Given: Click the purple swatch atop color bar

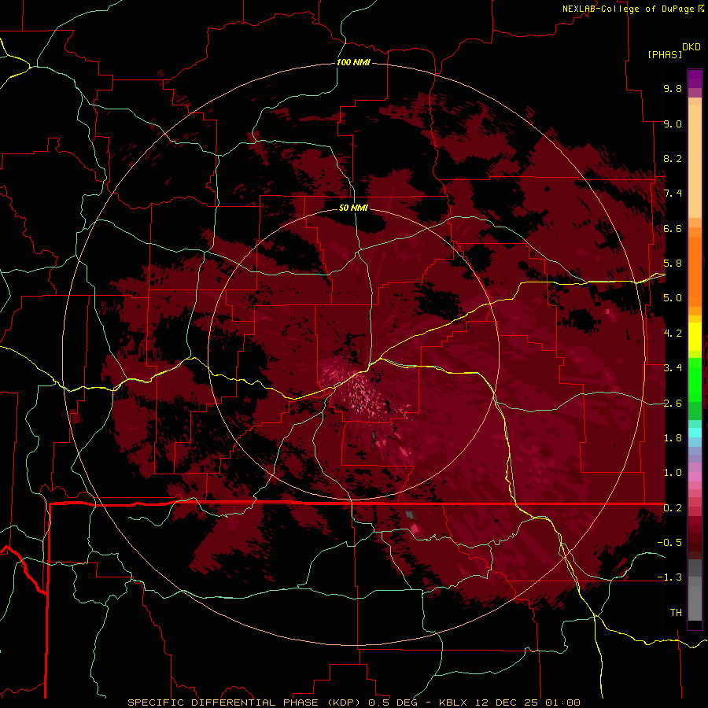Looking at the screenshot, I should 695,79.
